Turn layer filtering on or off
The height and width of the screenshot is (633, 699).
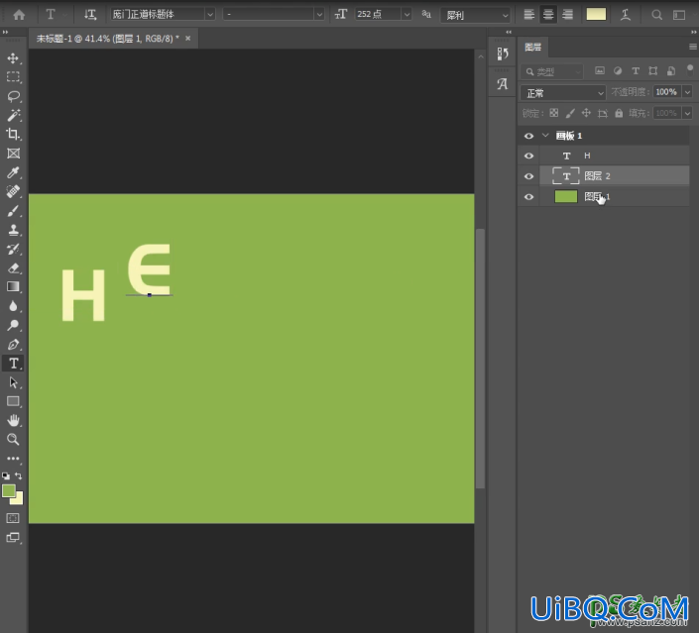point(690,70)
